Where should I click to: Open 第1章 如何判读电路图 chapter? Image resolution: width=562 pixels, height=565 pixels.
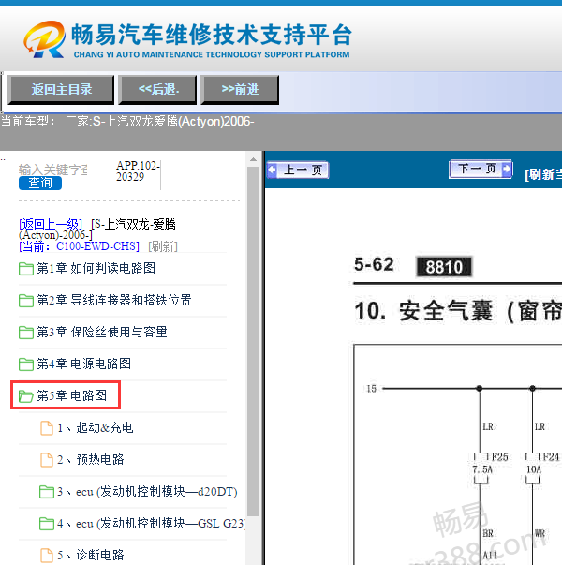click(96, 269)
